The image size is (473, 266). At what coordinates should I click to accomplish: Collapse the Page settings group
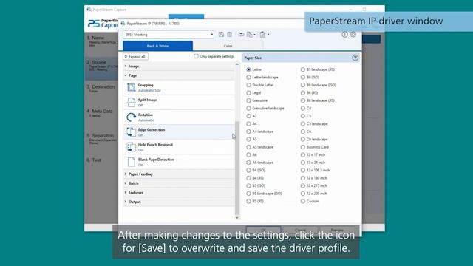pyautogui.click(x=179, y=75)
